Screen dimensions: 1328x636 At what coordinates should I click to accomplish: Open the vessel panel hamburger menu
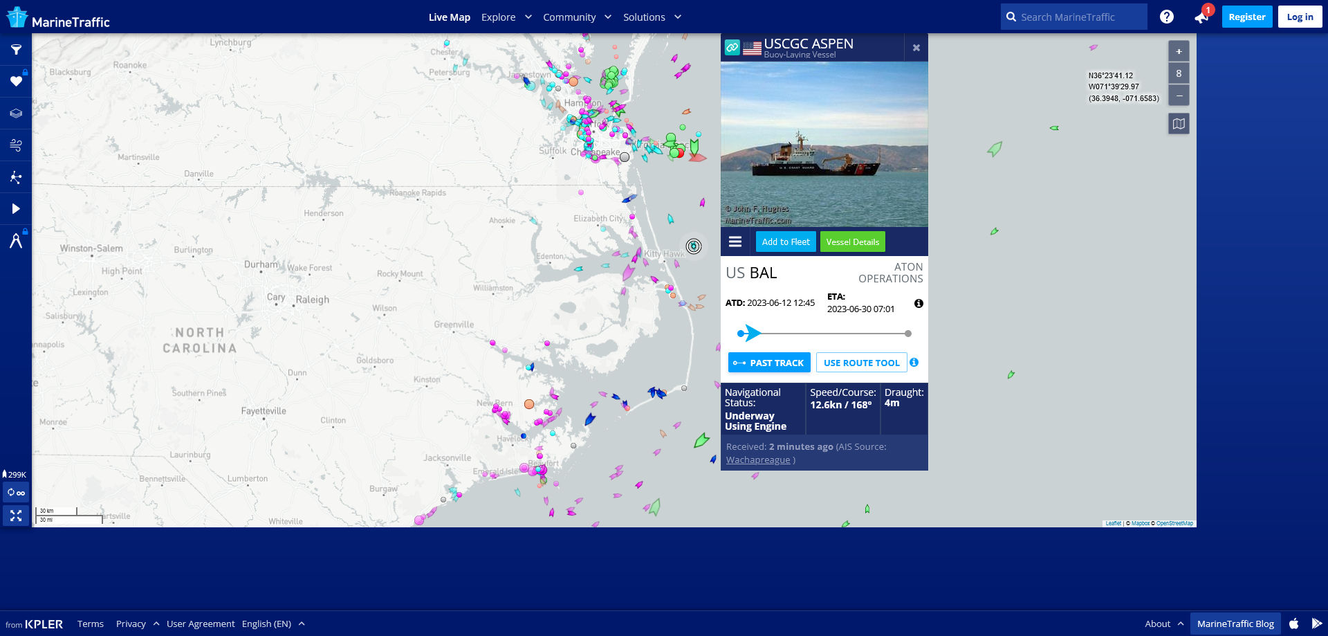pyautogui.click(x=735, y=242)
